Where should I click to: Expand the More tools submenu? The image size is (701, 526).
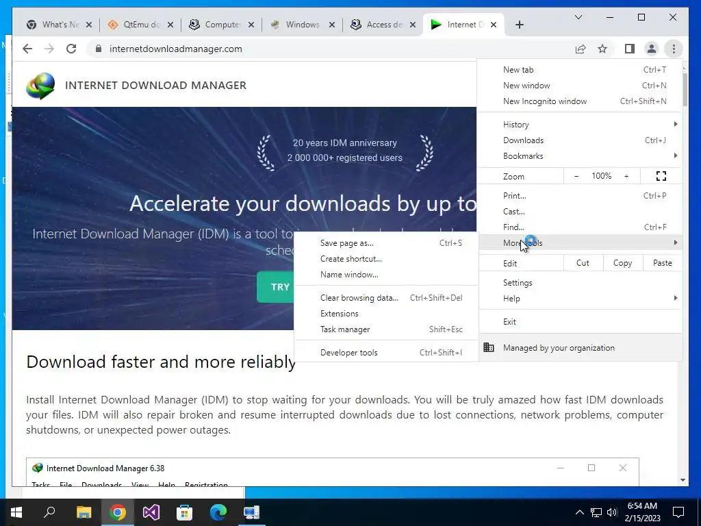click(580, 242)
